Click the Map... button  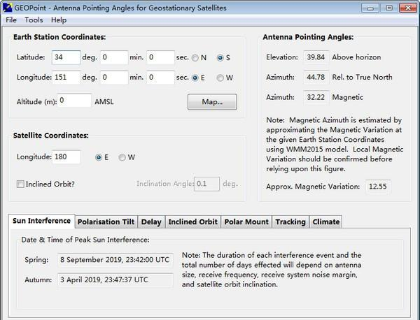point(212,102)
